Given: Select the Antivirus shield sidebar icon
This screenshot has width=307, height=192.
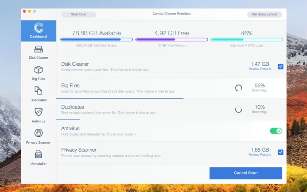Looking at the screenshot, I should coord(38,112).
